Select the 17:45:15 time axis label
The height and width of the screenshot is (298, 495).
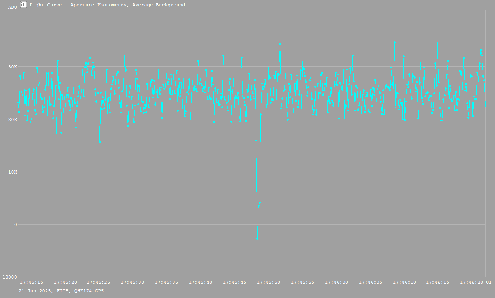click(31, 282)
